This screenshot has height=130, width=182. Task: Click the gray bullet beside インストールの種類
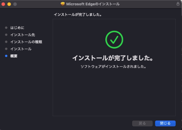coord(6,42)
